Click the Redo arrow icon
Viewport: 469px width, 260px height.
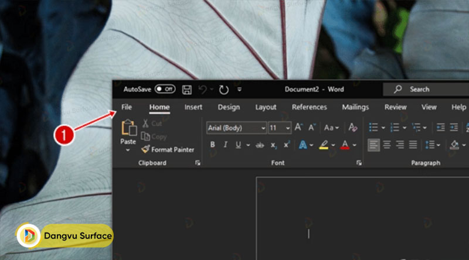223,90
